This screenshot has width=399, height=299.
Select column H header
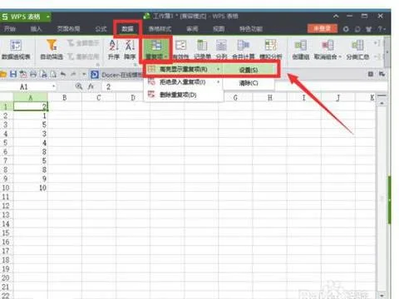point(269,97)
